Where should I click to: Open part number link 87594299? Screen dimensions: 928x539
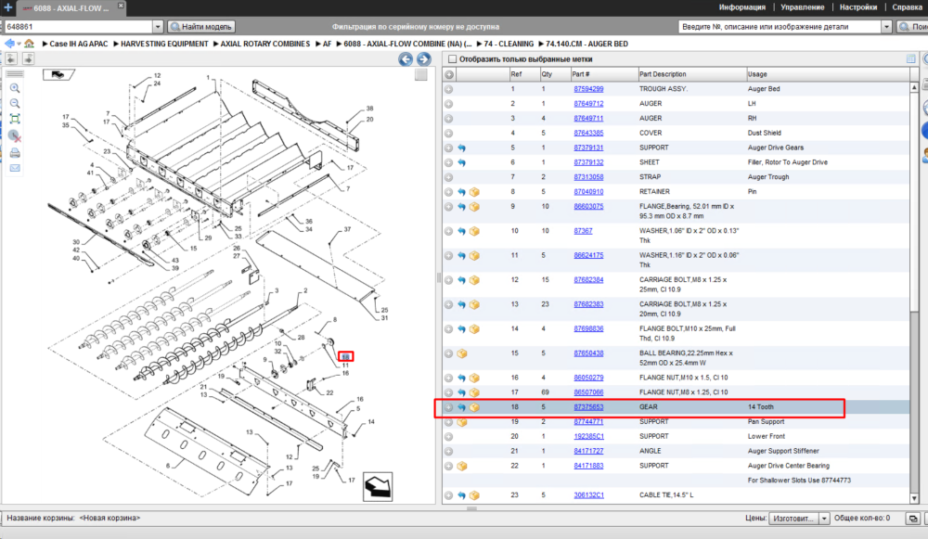588,89
